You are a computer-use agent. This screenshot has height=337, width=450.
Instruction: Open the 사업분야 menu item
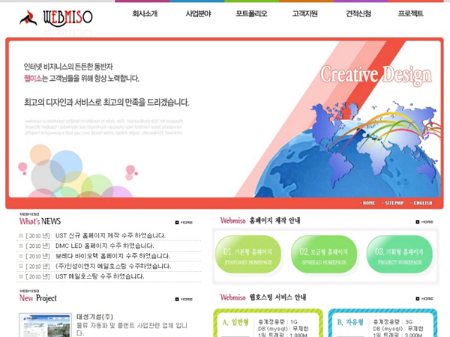pyautogui.click(x=198, y=13)
